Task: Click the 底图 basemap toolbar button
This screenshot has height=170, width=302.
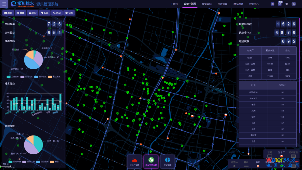Action: point(8,13)
